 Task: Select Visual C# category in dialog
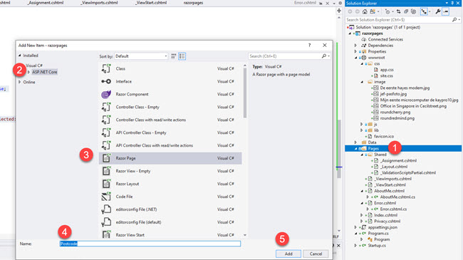pyautogui.click(x=34, y=66)
